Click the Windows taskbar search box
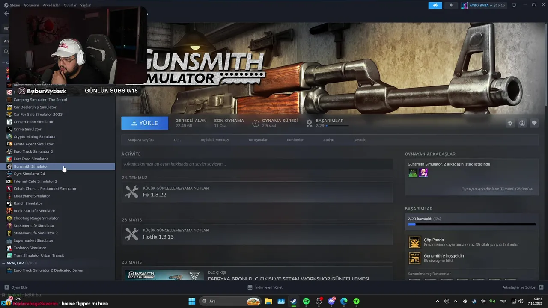 pyautogui.click(x=230, y=301)
